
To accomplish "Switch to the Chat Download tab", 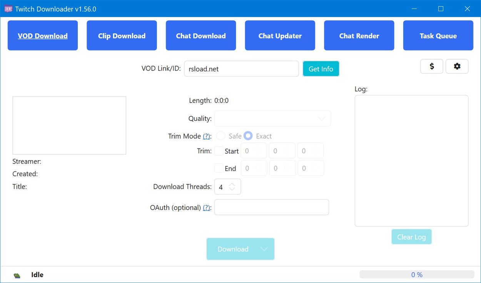I will pos(200,35).
